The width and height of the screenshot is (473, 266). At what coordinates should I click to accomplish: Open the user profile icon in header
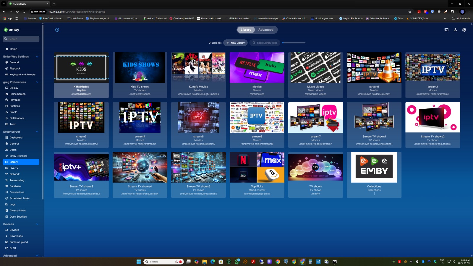click(455, 30)
